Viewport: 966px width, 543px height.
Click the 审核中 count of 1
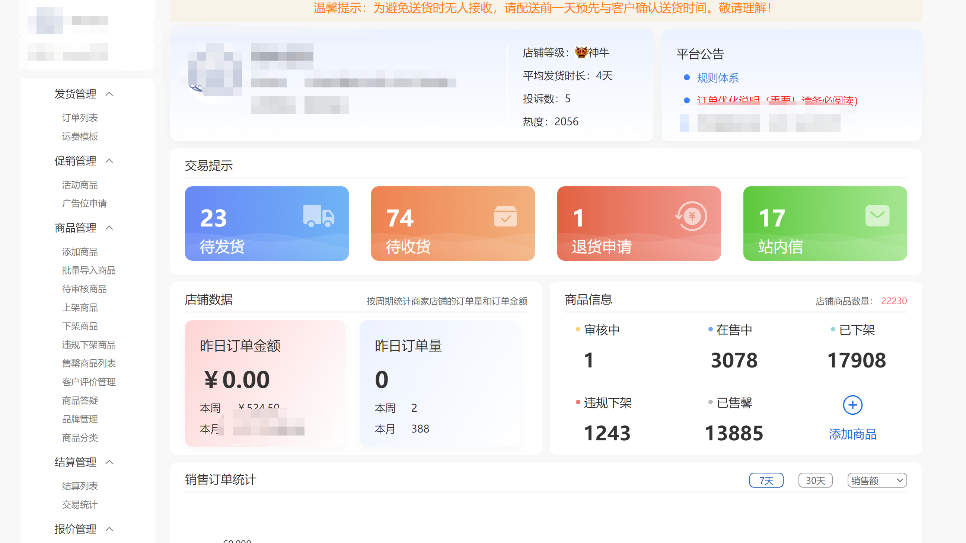[589, 360]
